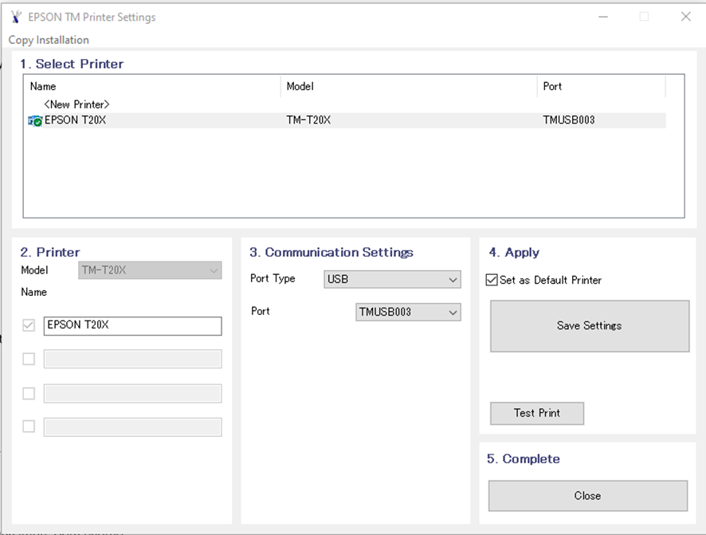Select the <New Printer> list entry
The image size is (706, 535).
pyautogui.click(x=76, y=104)
